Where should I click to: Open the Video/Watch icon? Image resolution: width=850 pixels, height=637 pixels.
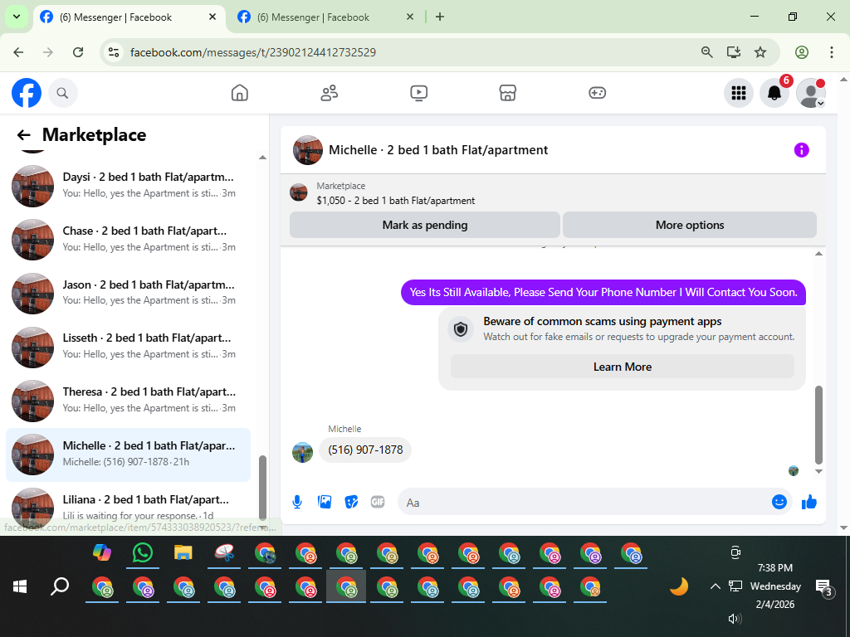(418, 93)
